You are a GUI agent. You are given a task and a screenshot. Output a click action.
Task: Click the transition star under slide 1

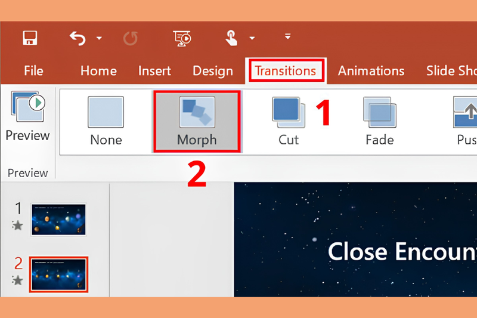click(18, 226)
